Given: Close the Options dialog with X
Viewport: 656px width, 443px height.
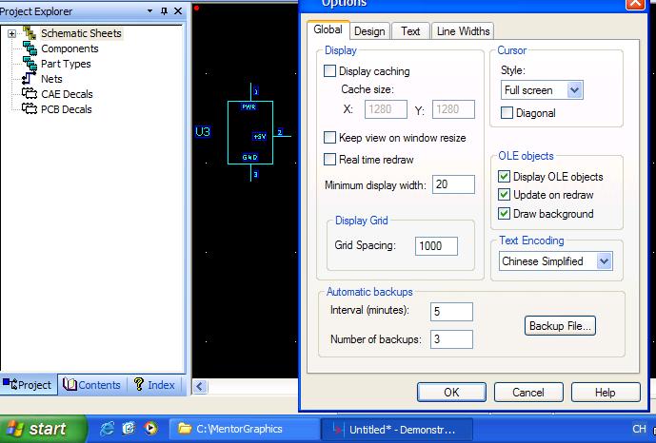Looking at the screenshot, I should tap(635, 4).
